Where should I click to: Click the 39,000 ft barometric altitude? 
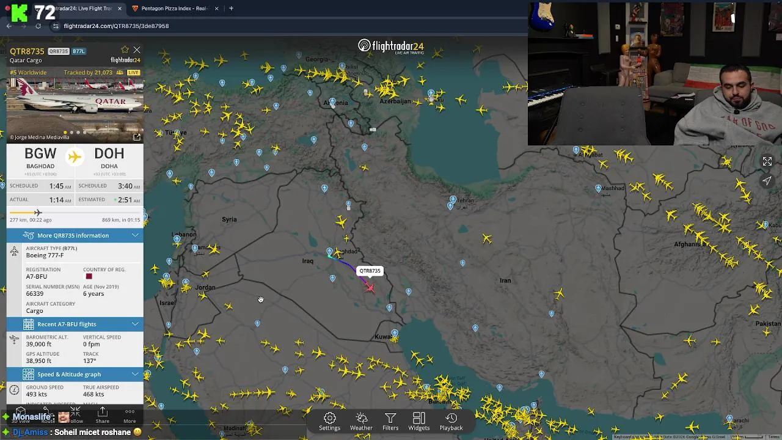tap(38, 344)
